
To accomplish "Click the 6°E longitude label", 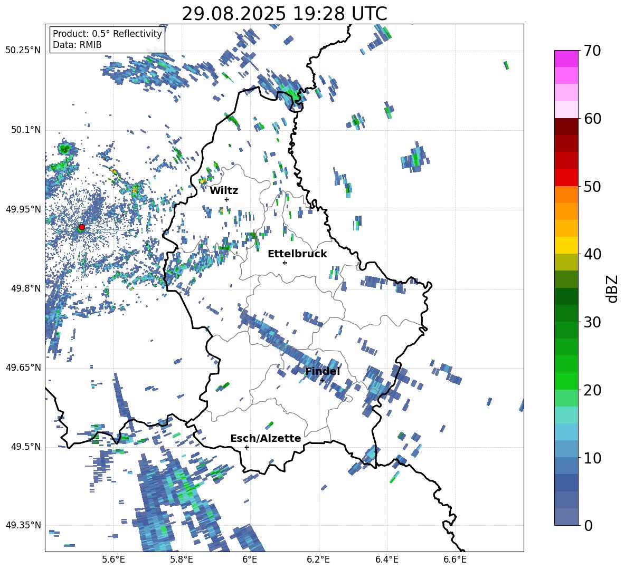I will [250, 559].
